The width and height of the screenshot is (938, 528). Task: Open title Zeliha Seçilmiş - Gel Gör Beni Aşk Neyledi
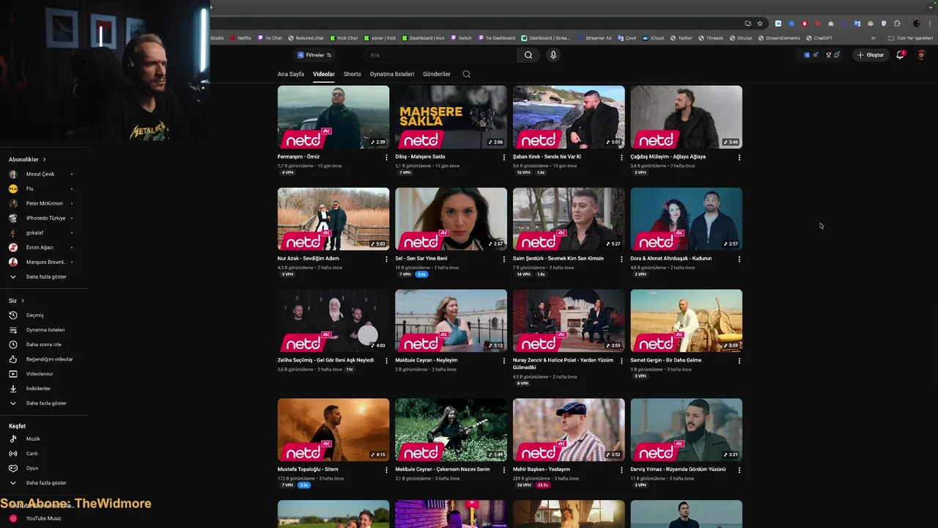(326, 361)
